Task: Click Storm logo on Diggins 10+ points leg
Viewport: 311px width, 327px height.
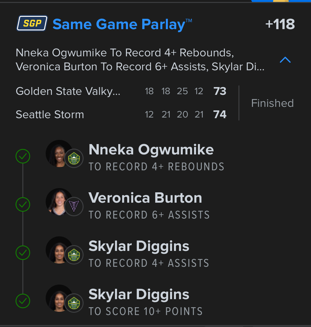Action: [74, 303]
